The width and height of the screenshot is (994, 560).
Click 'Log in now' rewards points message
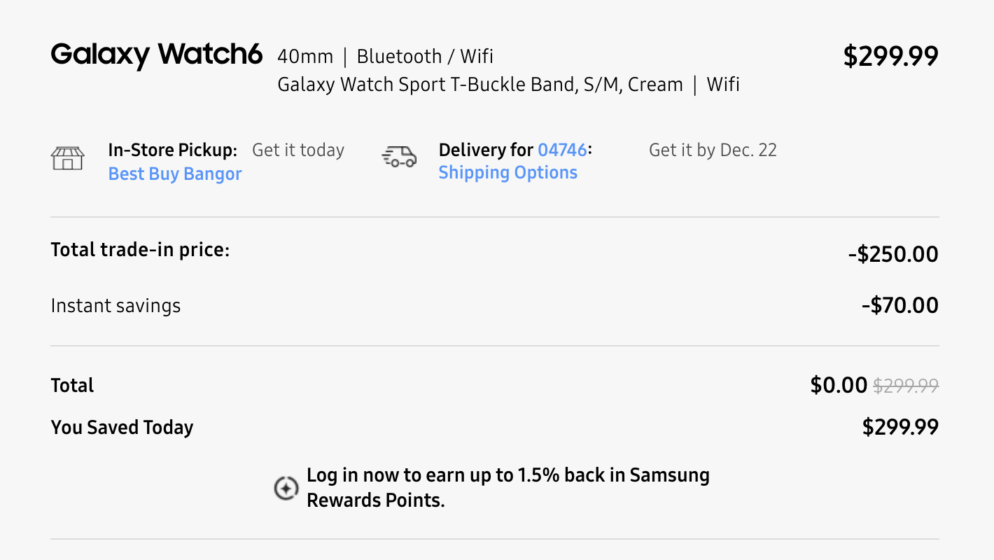[x=507, y=487]
